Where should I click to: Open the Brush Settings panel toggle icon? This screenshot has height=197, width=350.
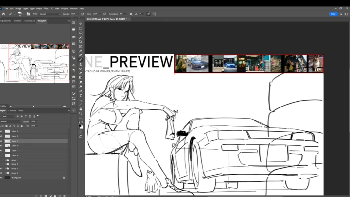[28, 14]
